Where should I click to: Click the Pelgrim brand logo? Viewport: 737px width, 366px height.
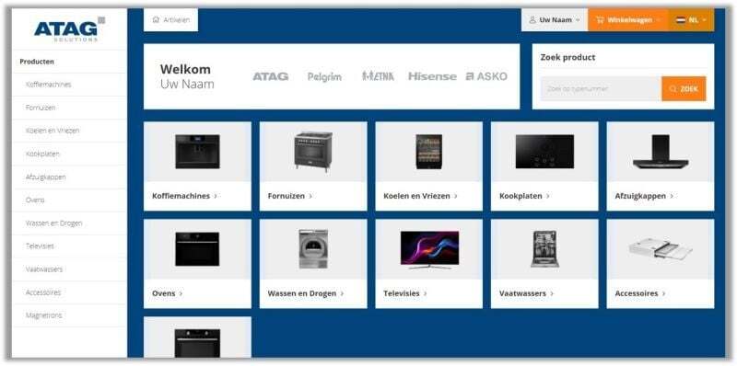324,77
